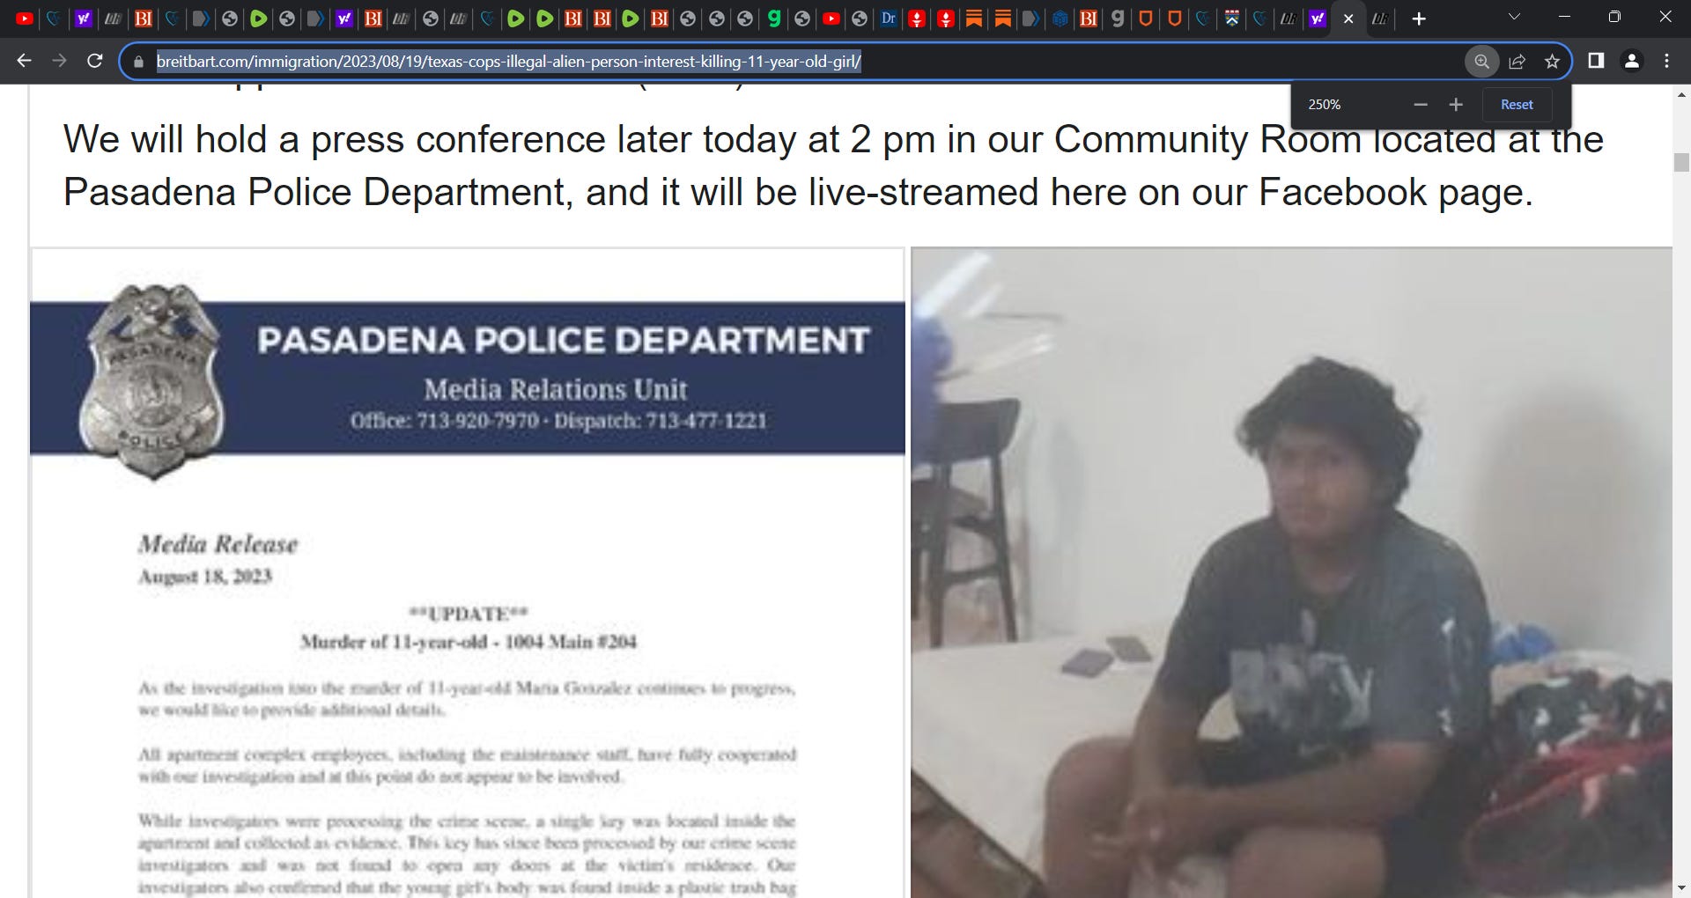The width and height of the screenshot is (1691, 898).
Task: Switch to the first YouTube tab
Action: [x=25, y=18]
